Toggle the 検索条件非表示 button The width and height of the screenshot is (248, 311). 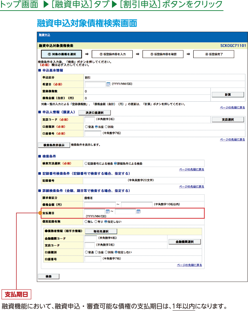click(x=54, y=145)
